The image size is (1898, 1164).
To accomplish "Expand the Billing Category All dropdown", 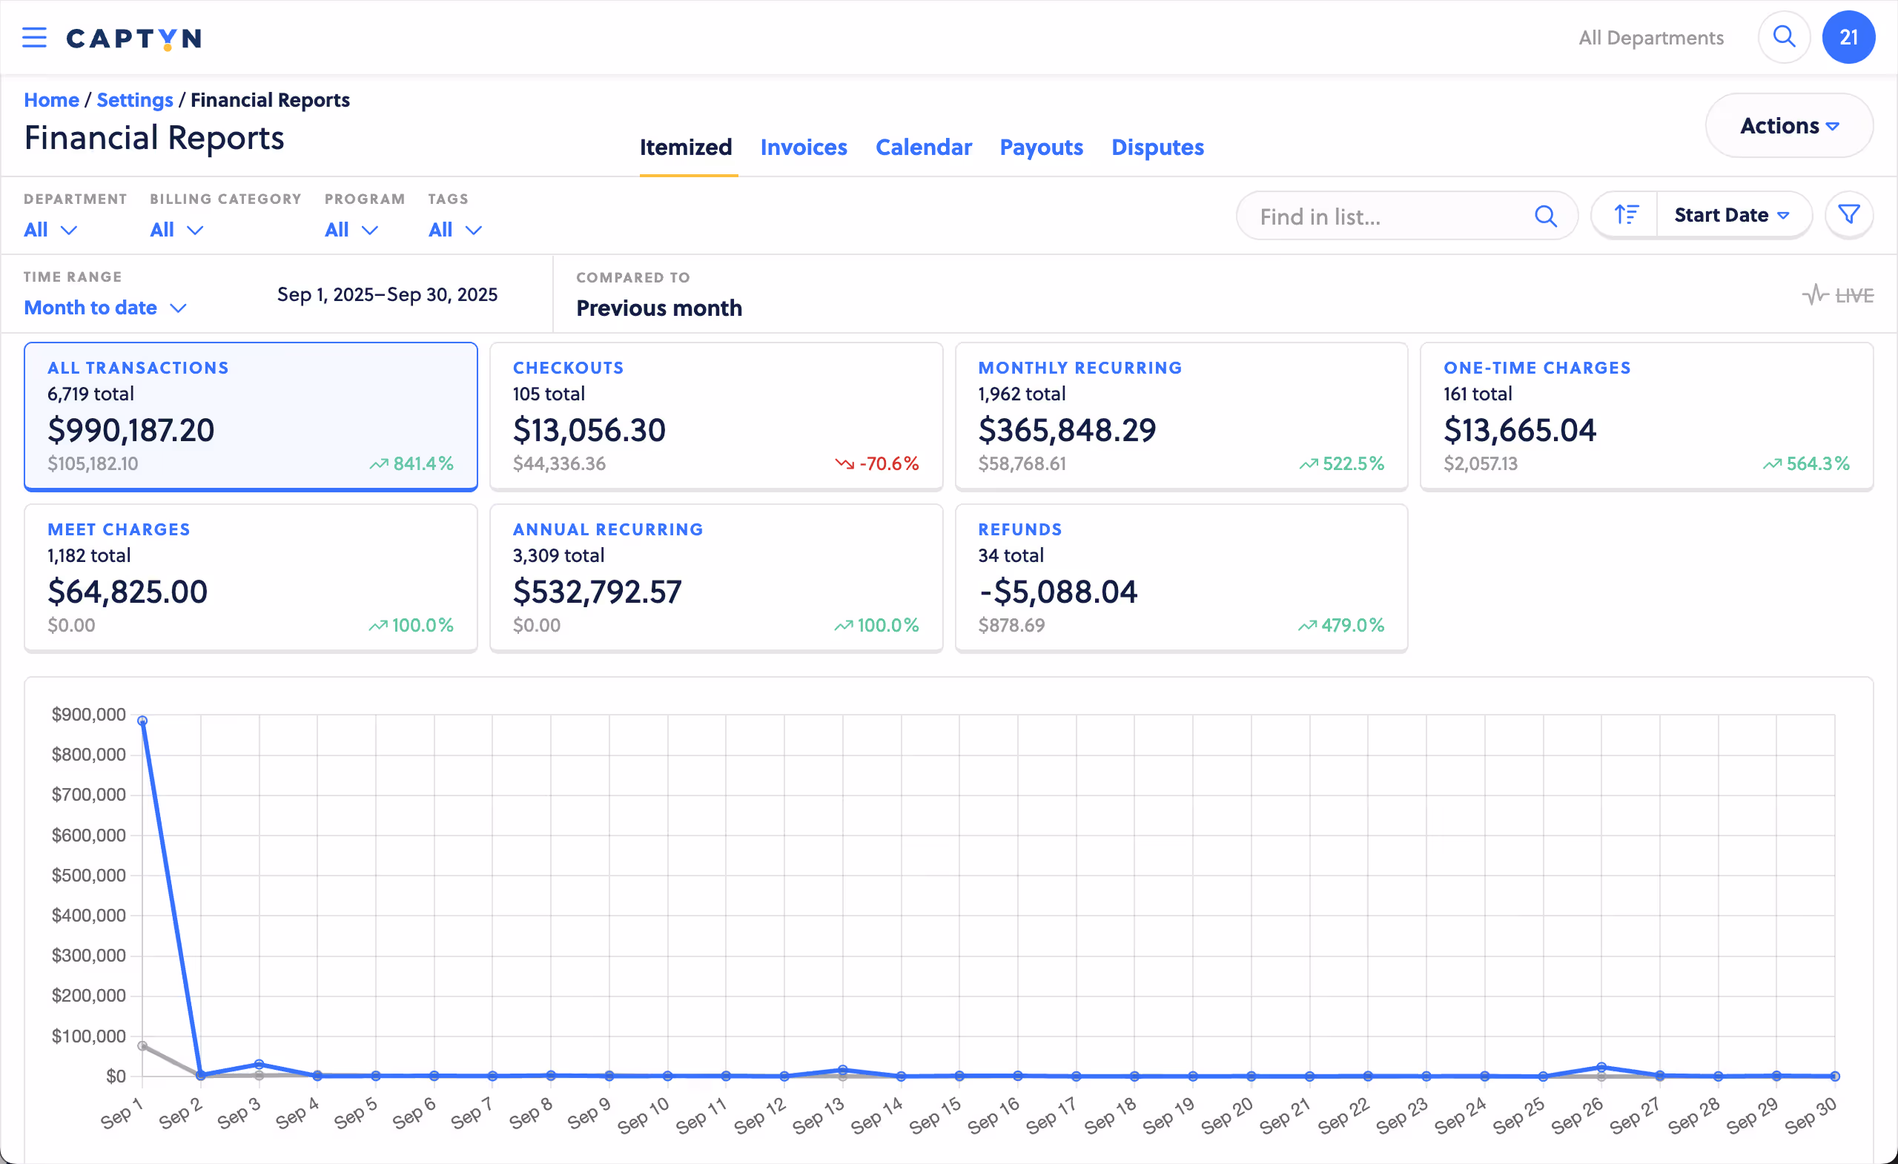I will click(x=176, y=230).
